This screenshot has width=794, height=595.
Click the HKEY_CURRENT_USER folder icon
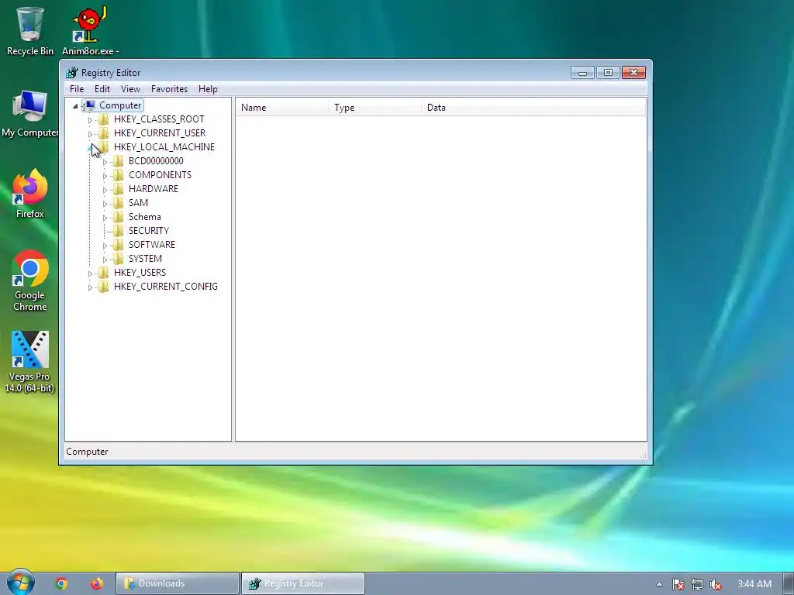click(x=104, y=133)
